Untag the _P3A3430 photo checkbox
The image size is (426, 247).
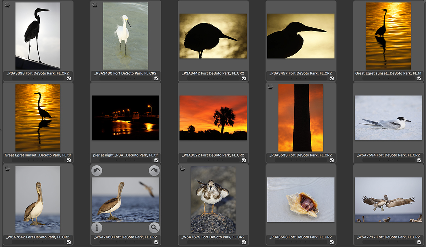coord(156,78)
